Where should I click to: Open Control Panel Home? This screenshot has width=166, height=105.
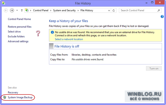point(19,19)
